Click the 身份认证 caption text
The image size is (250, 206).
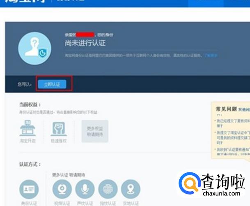29,203
